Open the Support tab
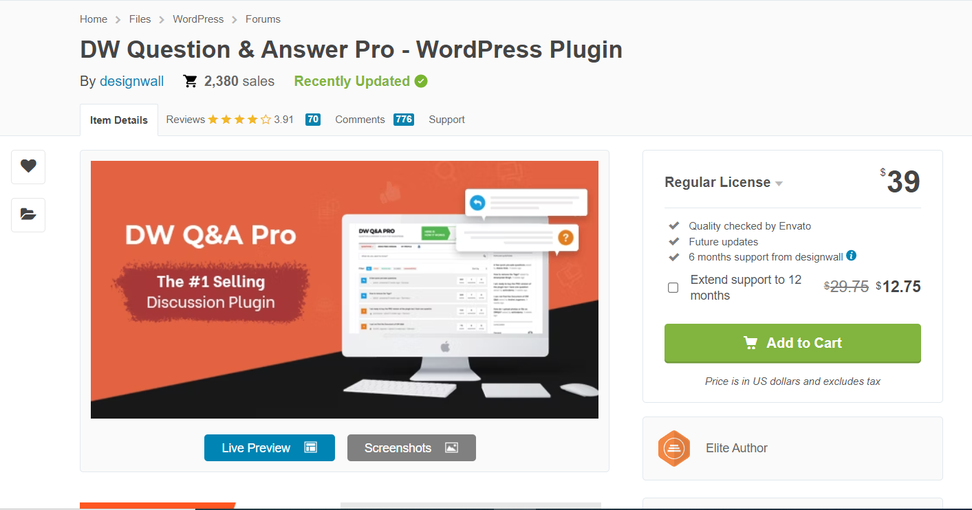The image size is (972, 510). coord(447,120)
